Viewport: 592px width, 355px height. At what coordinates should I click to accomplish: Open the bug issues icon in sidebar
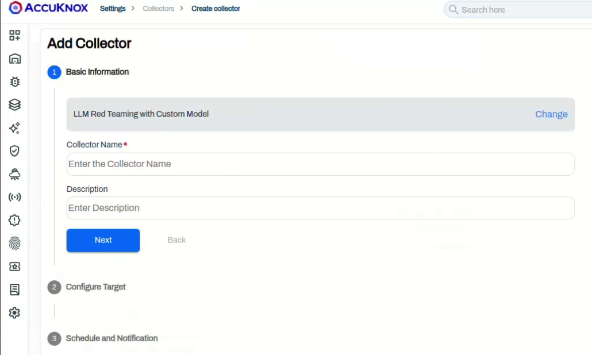[x=15, y=82]
